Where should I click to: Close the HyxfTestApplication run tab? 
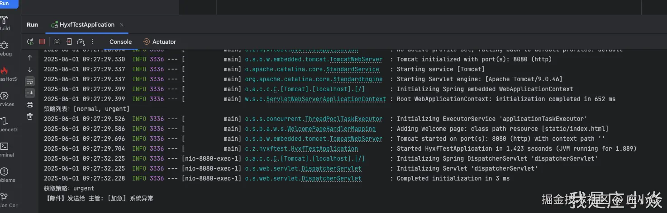pyautogui.click(x=122, y=25)
